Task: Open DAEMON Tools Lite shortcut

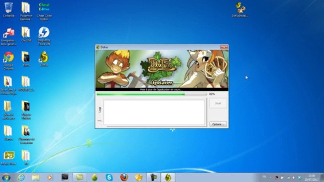Action: click(44, 36)
